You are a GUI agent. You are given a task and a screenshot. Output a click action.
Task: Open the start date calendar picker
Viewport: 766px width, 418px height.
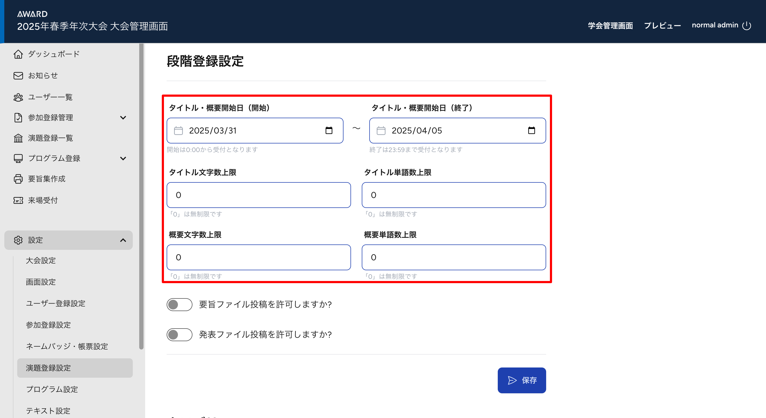point(329,131)
